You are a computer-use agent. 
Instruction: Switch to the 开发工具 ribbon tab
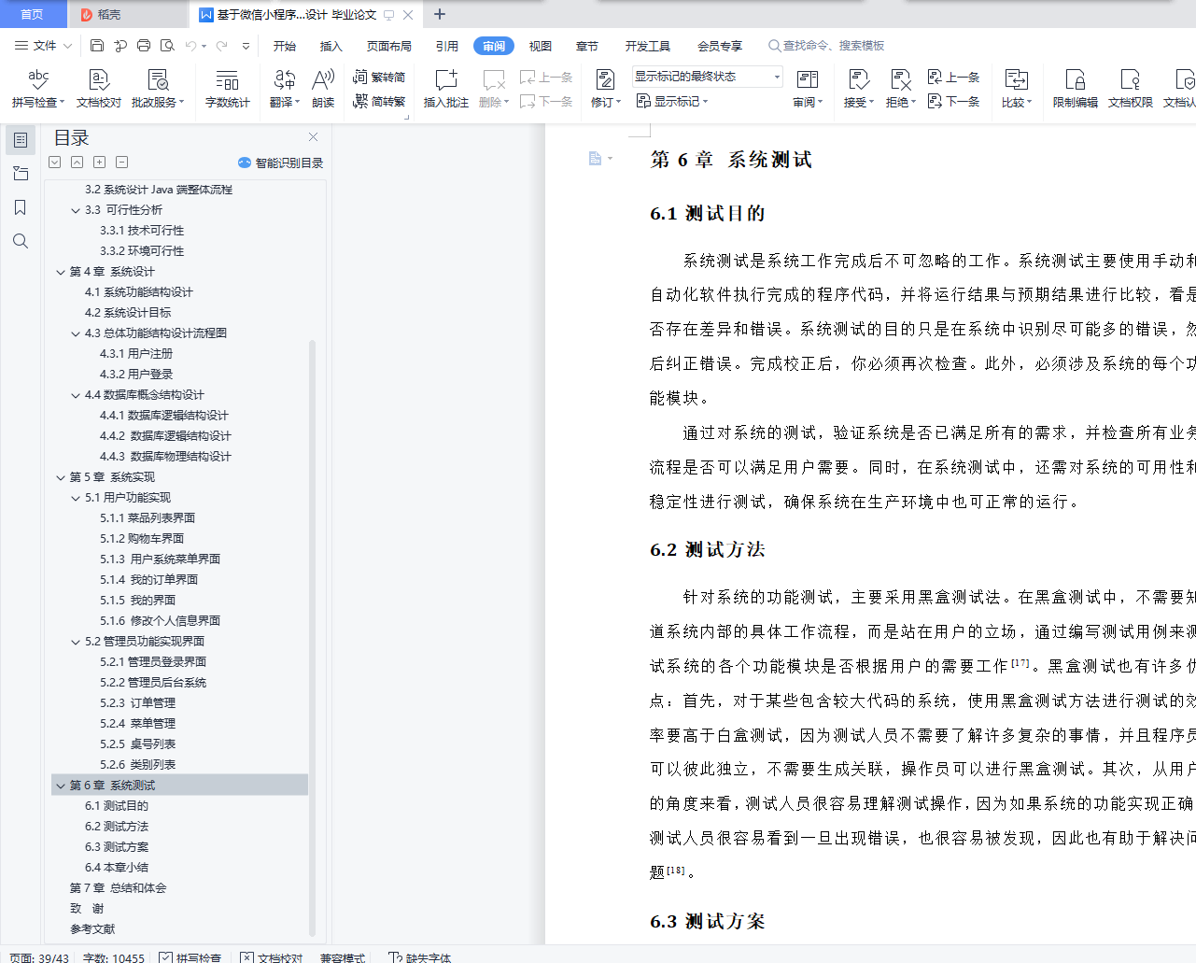pyautogui.click(x=648, y=46)
